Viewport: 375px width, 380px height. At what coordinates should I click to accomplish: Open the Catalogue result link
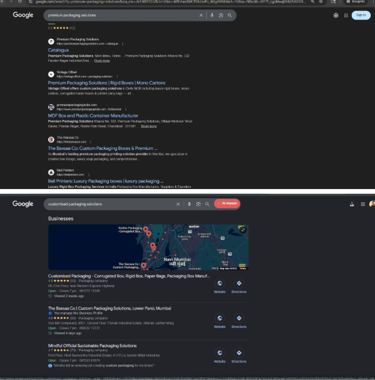[58, 50]
